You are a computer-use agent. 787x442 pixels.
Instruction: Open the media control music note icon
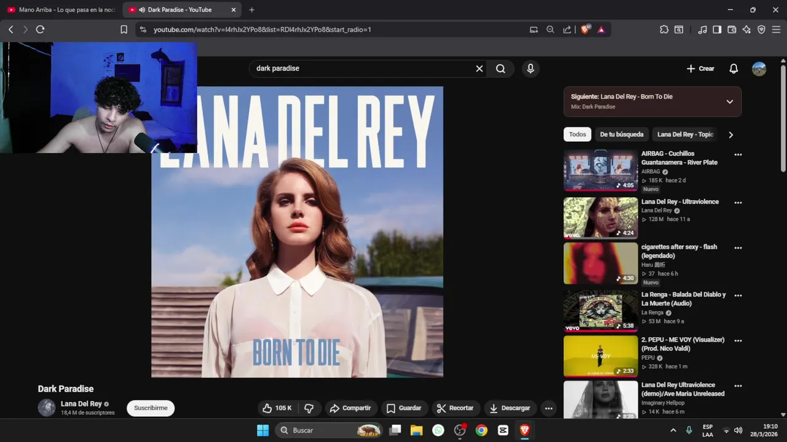[x=702, y=29]
